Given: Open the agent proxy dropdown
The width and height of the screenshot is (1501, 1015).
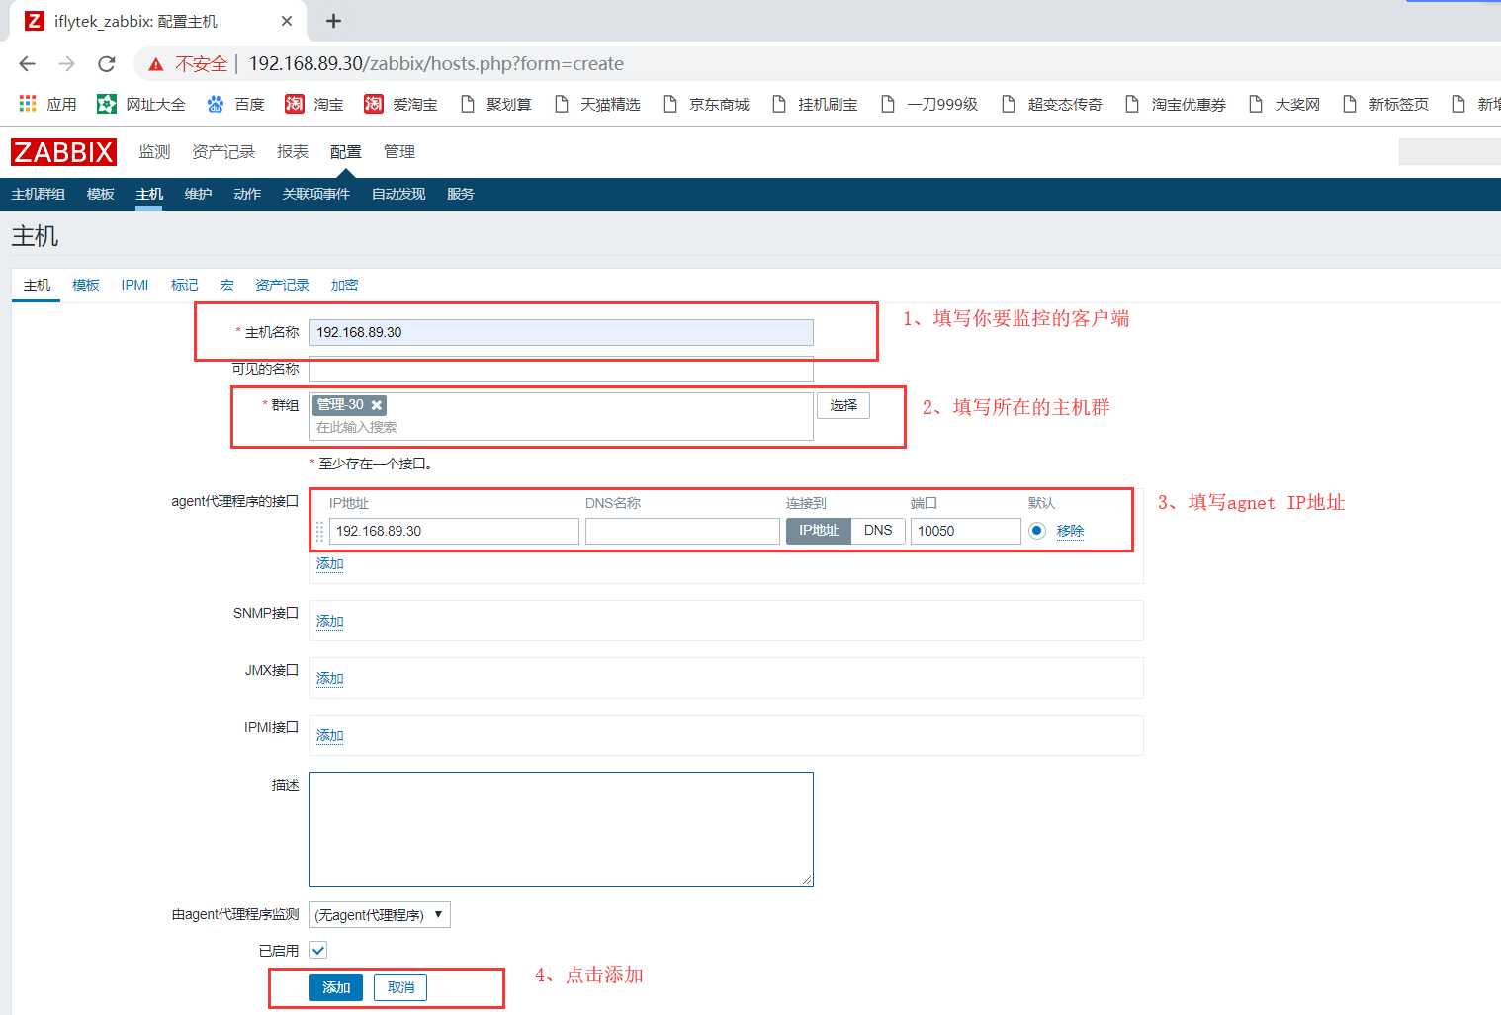Looking at the screenshot, I should pyautogui.click(x=380, y=915).
